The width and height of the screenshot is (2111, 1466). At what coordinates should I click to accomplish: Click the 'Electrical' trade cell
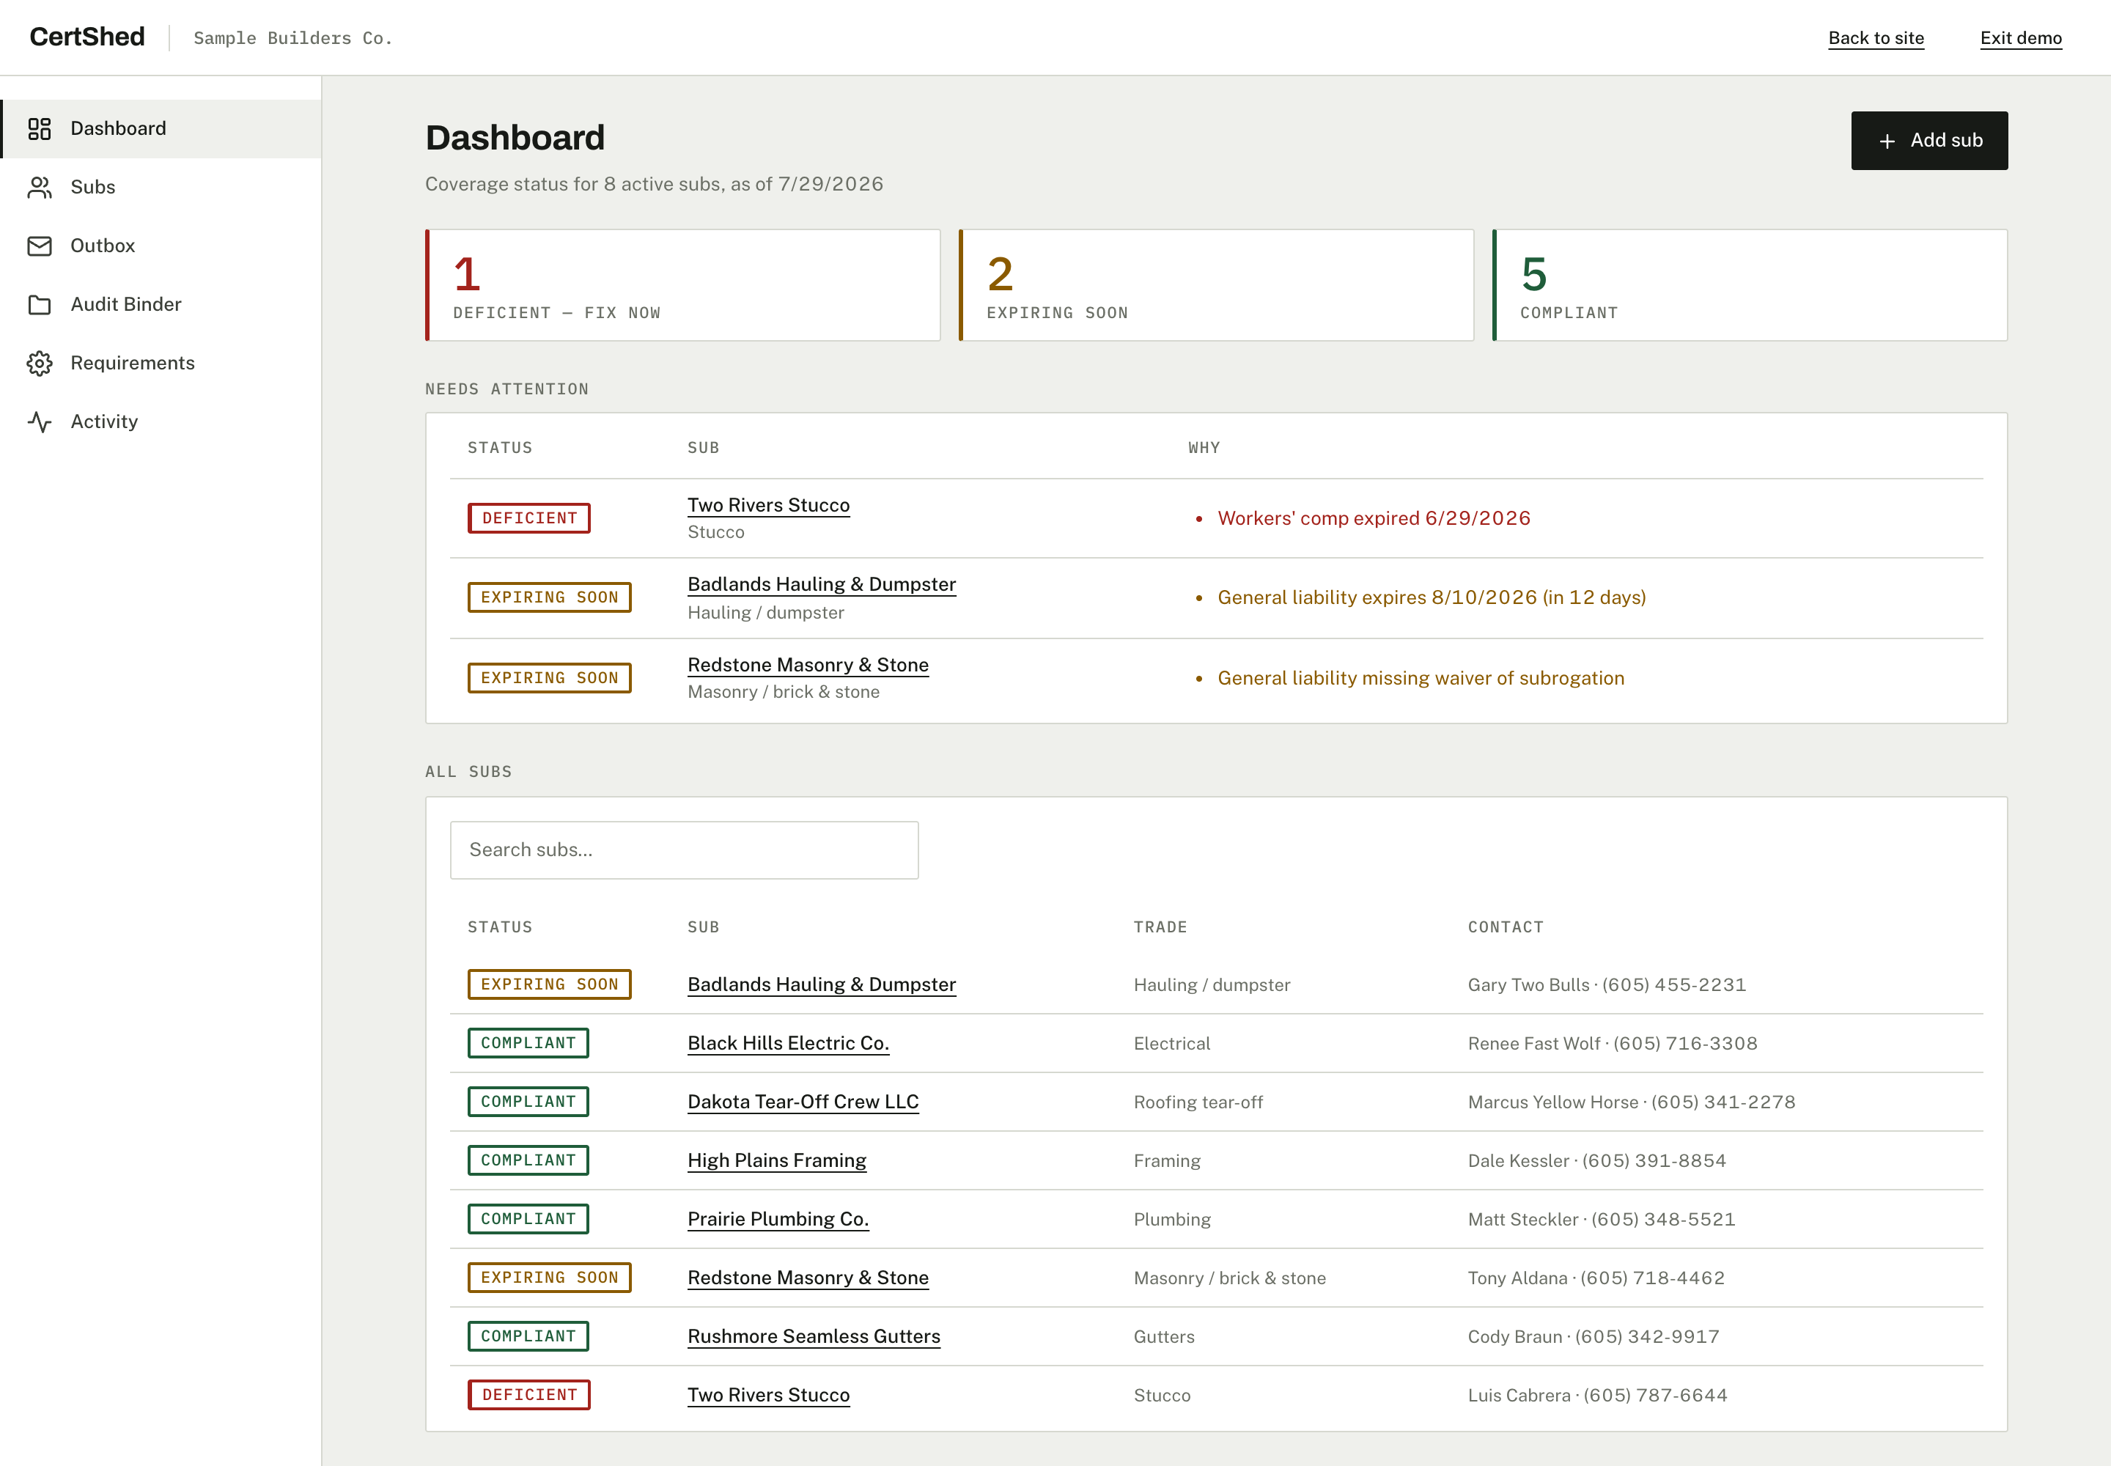(x=1171, y=1044)
